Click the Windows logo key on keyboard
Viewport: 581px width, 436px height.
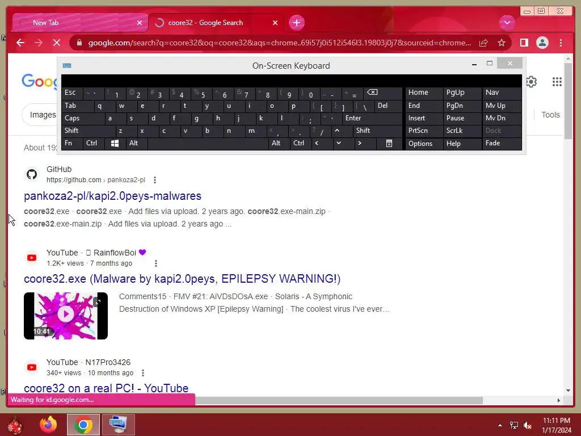point(115,144)
